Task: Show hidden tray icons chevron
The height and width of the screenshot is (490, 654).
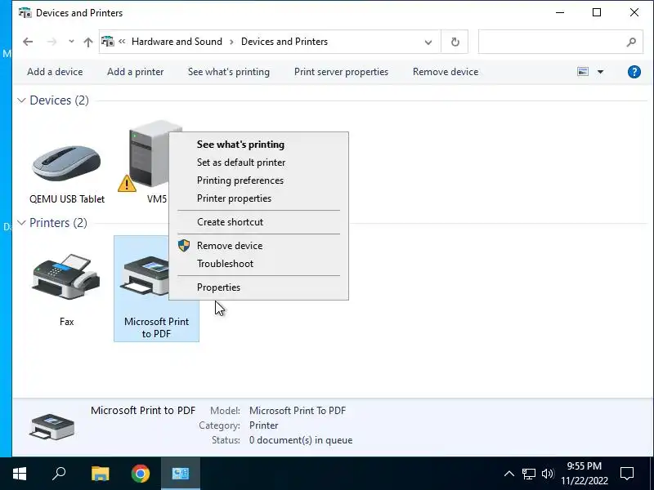Action: (x=508, y=474)
